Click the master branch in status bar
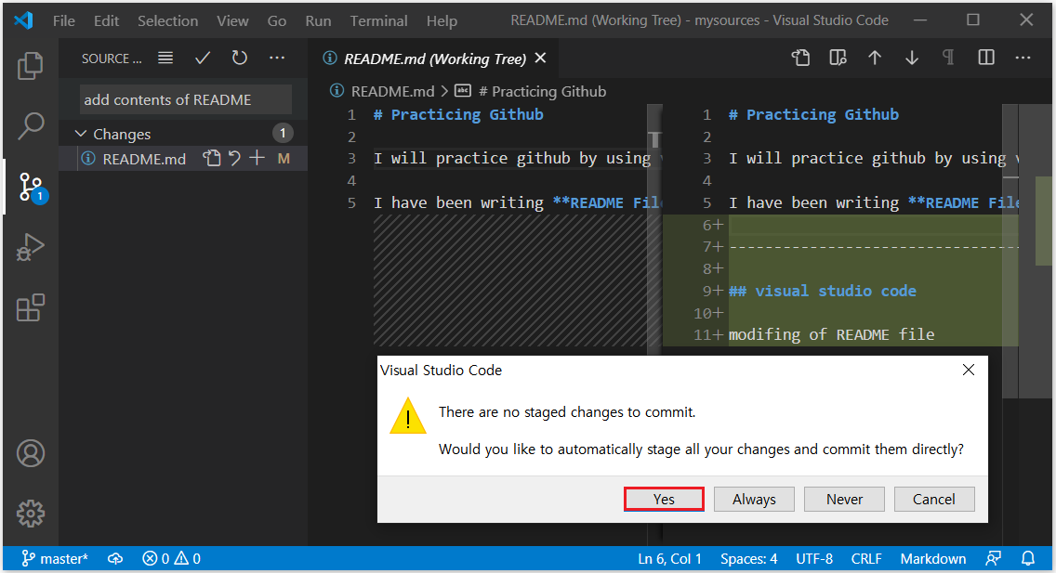Image resolution: width=1056 pixels, height=573 pixels. click(55, 559)
